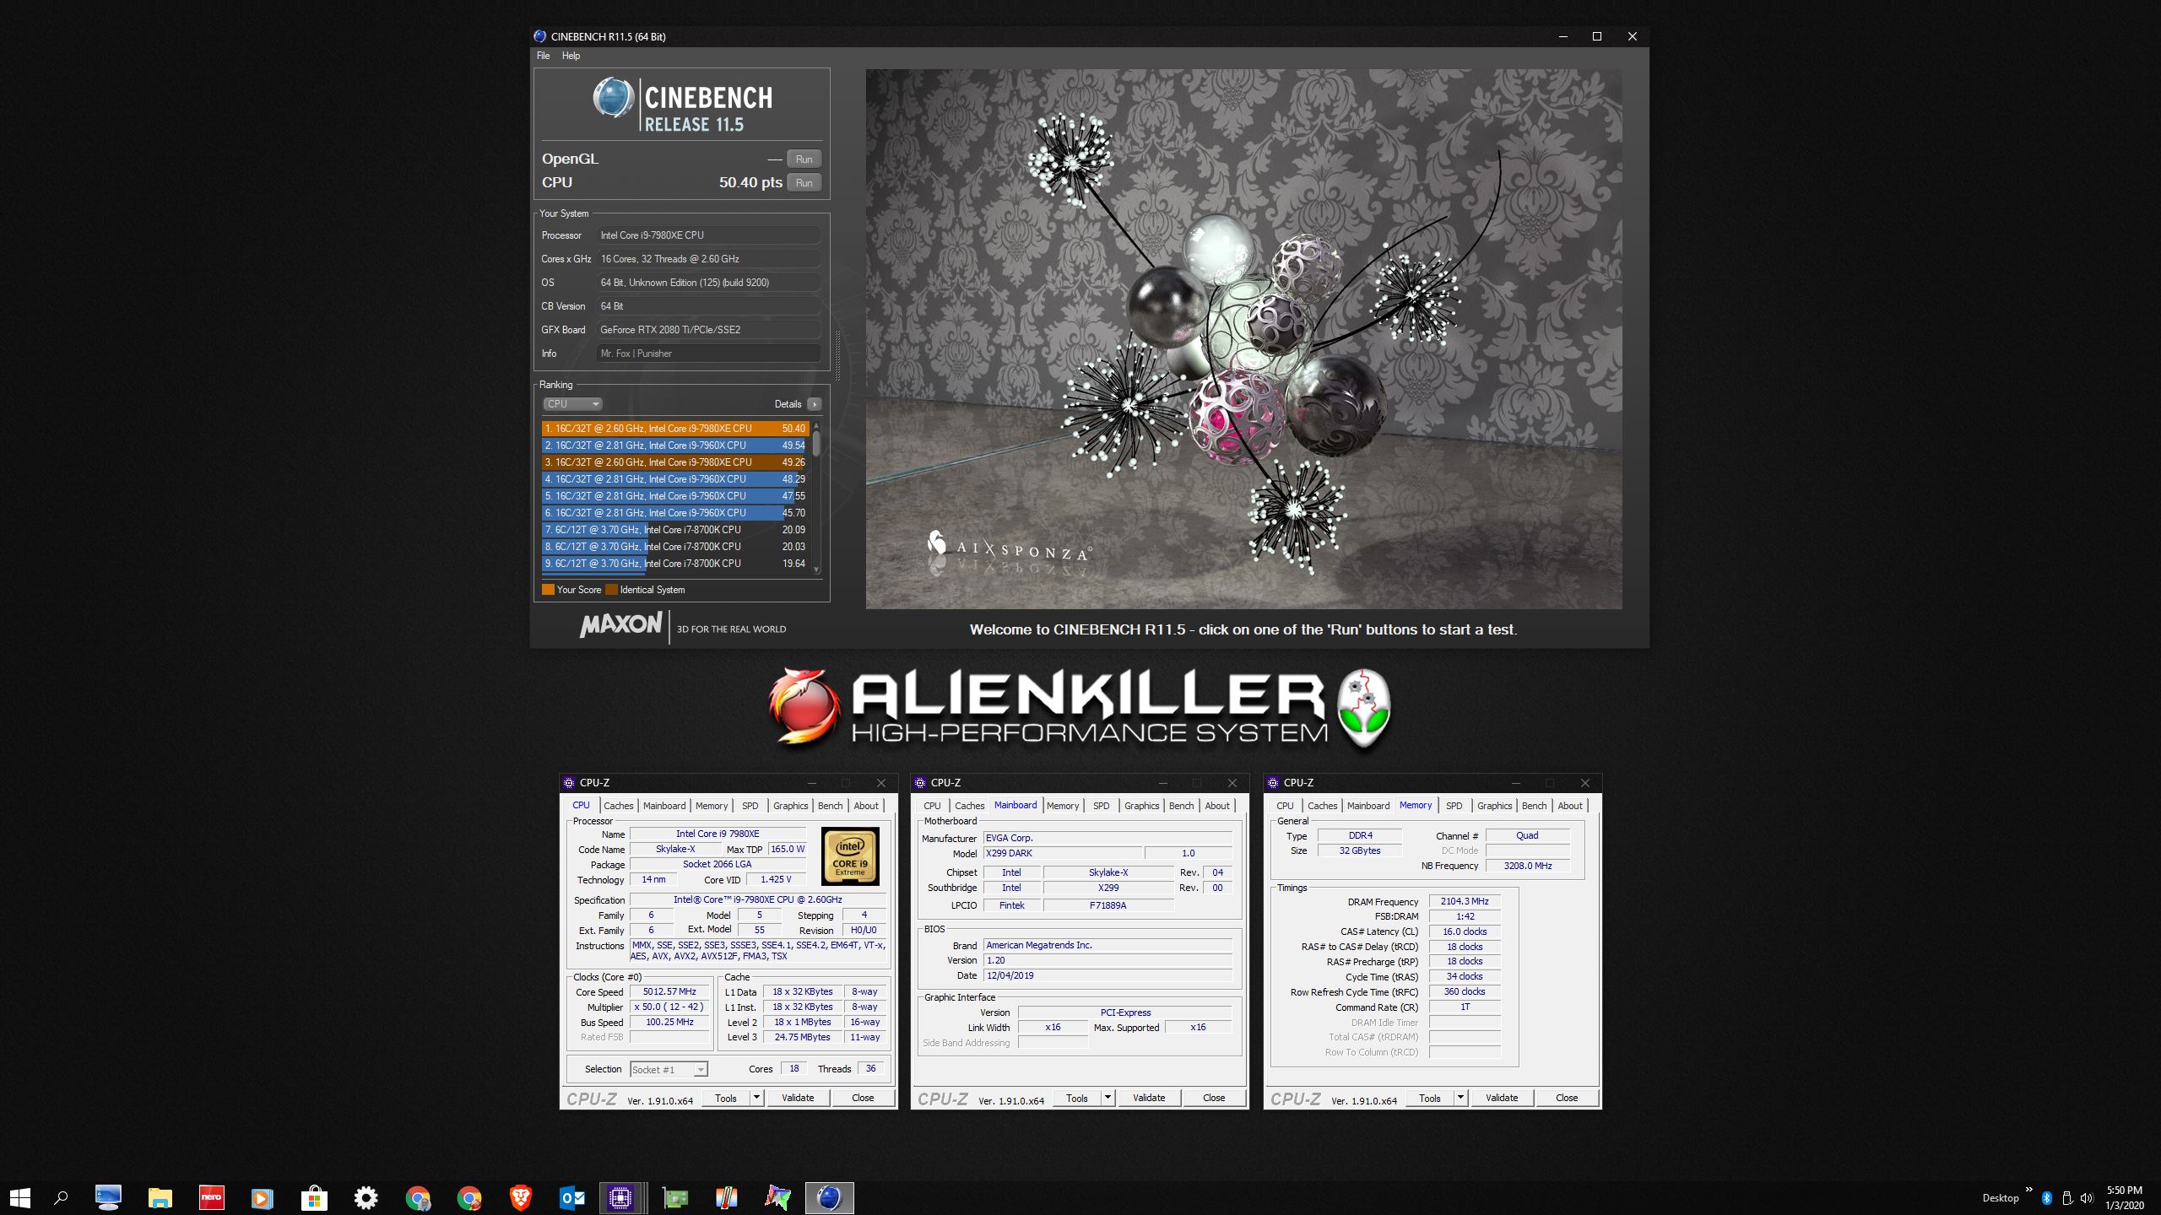Expand the CPU ranking type dropdown

pyautogui.click(x=572, y=404)
